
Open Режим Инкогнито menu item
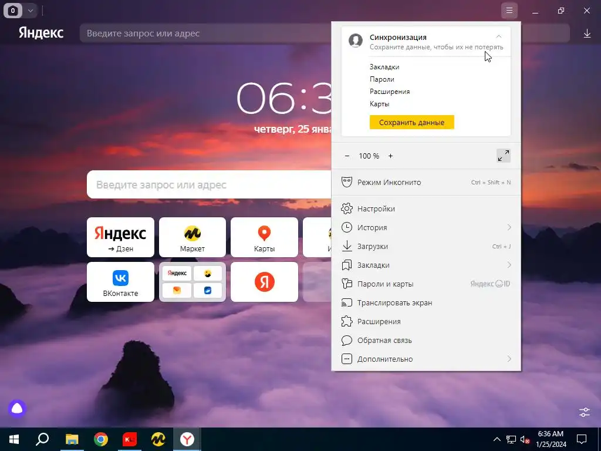coord(426,182)
